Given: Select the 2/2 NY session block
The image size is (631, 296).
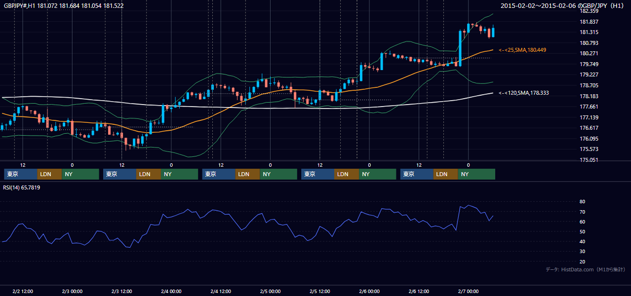Looking at the screenshot, I should point(80,174).
